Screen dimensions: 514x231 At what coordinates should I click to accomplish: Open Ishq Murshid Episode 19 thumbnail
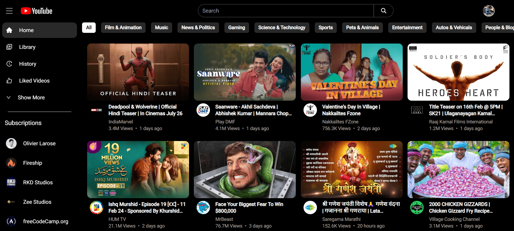[138, 170]
